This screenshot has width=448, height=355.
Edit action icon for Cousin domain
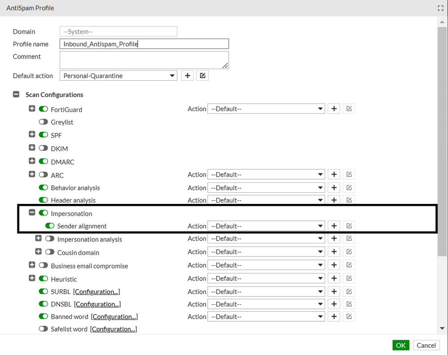[x=349, y=252]
